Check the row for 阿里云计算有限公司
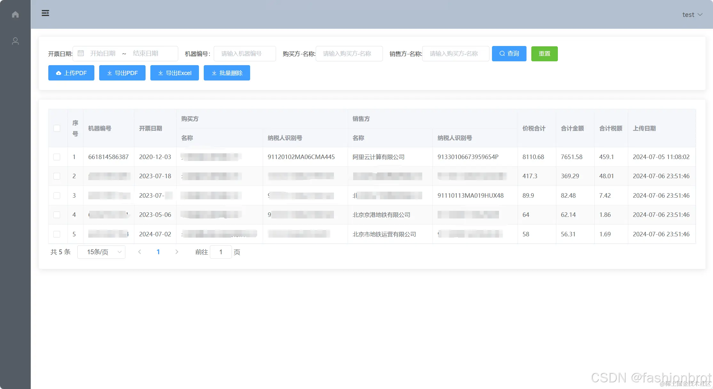 [57, 157]
